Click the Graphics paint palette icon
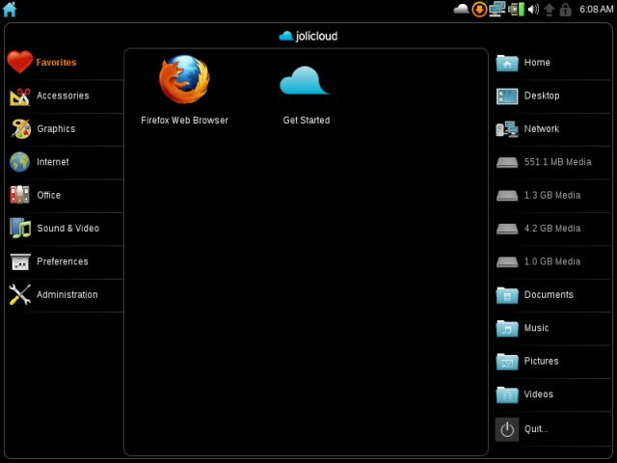 20,128
